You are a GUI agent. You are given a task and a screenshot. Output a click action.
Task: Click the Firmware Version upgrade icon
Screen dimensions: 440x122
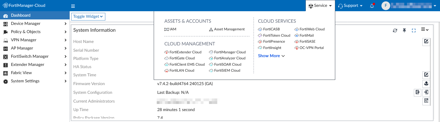[426, 83]
